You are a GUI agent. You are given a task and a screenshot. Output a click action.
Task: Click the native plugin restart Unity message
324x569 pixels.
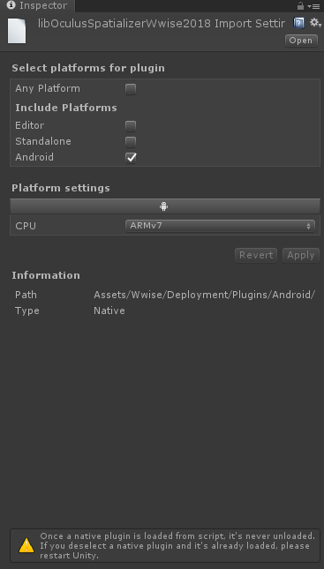click(x=177, y=546)
